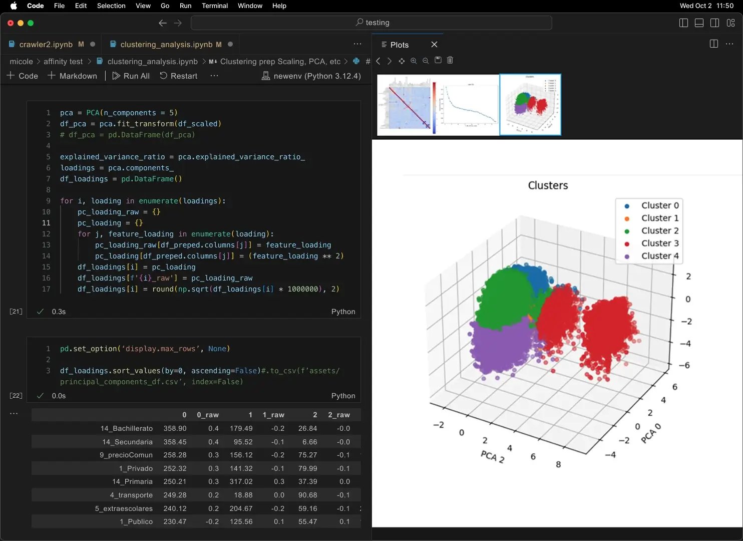The height and width of the screenshot is (541, 743).
Task: Click the Cluster 3 red legend marker
Action: pyautogui.click(x=627, y=243)
